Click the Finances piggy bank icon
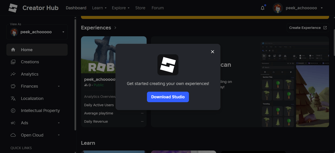The image size is (335, 153). [x=13, y=86]
